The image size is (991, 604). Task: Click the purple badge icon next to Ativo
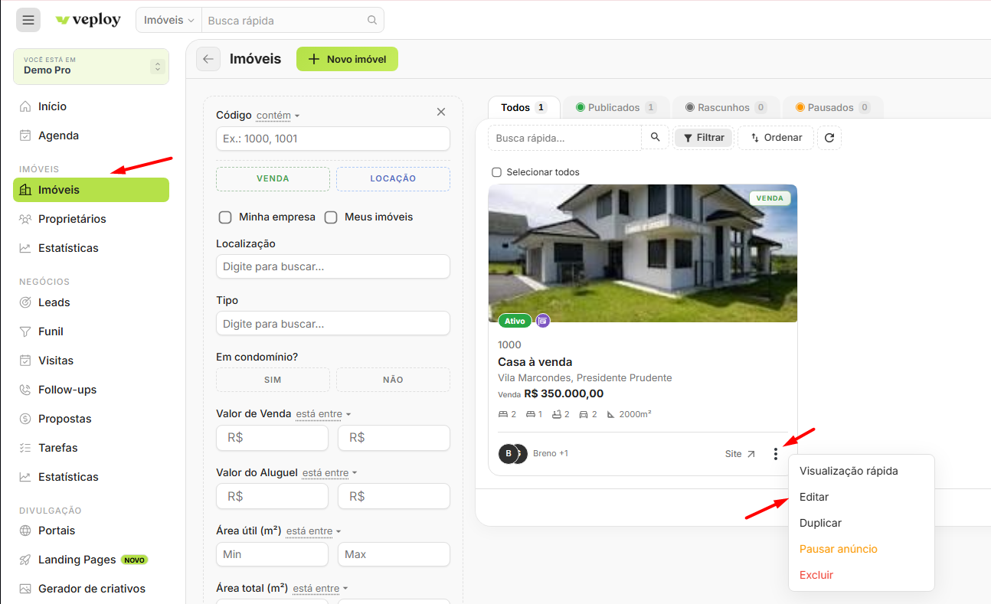(x=543, y=321)
